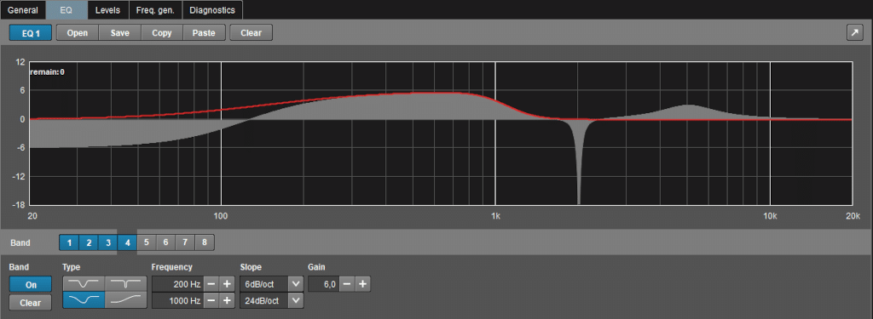This screenshot has height=319, width=873.
Task: Clear the whole EQ via top Clear
Action: pos(251,33)
